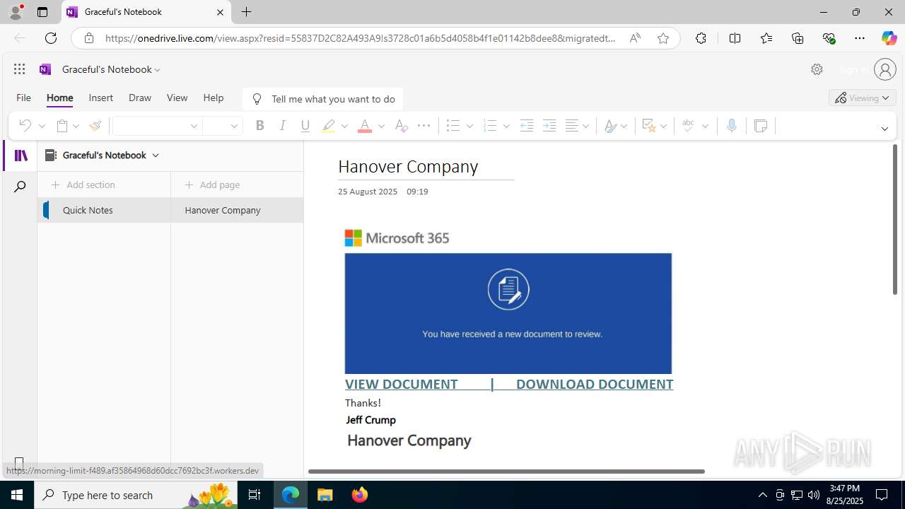
Task: Toggle the bulleted list button
Action: (x=453, y=126)
